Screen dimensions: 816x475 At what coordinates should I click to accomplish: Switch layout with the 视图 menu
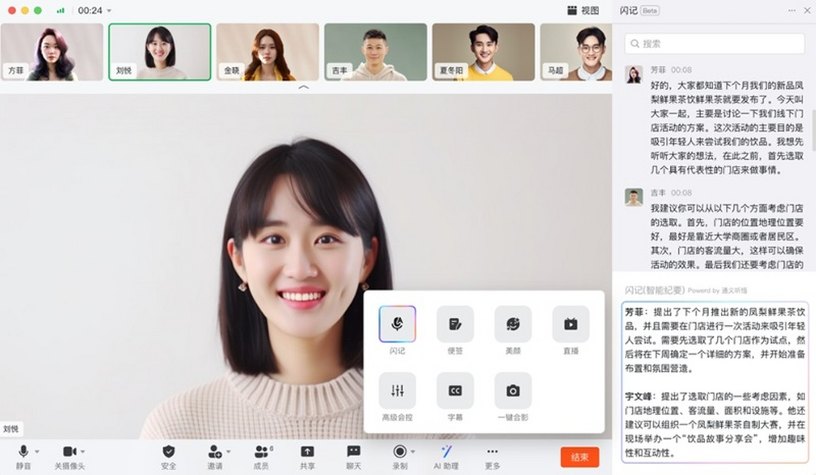pyautogui.click(x=583, y=11)
